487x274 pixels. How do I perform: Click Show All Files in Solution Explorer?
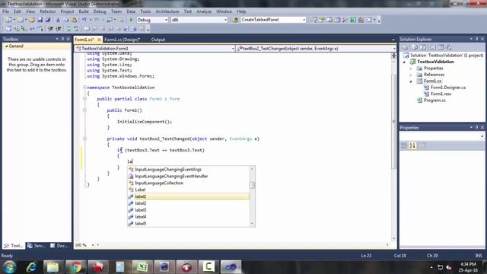click(x=415, y=47)
